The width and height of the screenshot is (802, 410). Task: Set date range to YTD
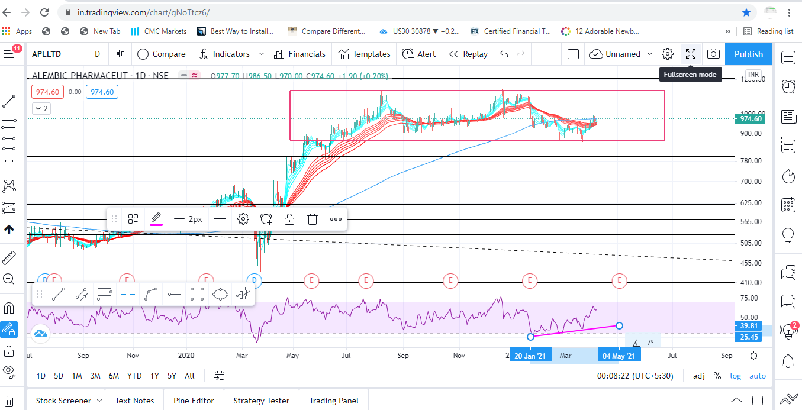[x=134, y=376]
